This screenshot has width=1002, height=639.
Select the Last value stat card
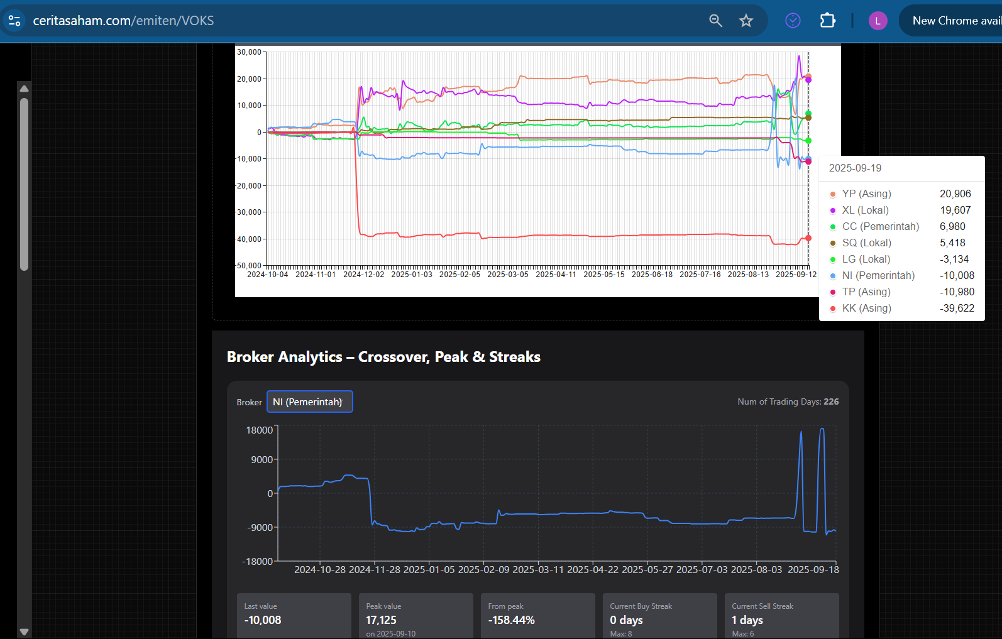pos(294,616)
